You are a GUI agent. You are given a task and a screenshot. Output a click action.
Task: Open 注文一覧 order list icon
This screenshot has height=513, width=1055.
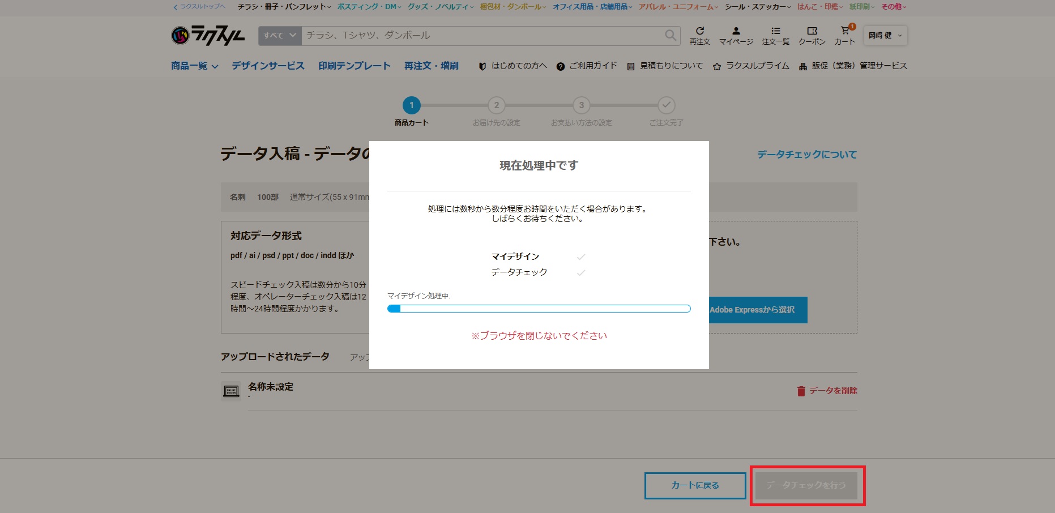pyautogui.click(x=776, y=36)
